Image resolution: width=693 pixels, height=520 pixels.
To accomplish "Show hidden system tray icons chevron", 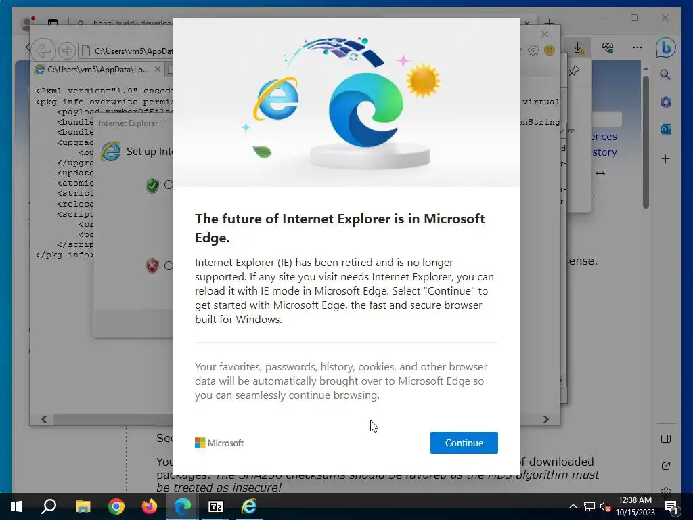I will coord(573,506).
